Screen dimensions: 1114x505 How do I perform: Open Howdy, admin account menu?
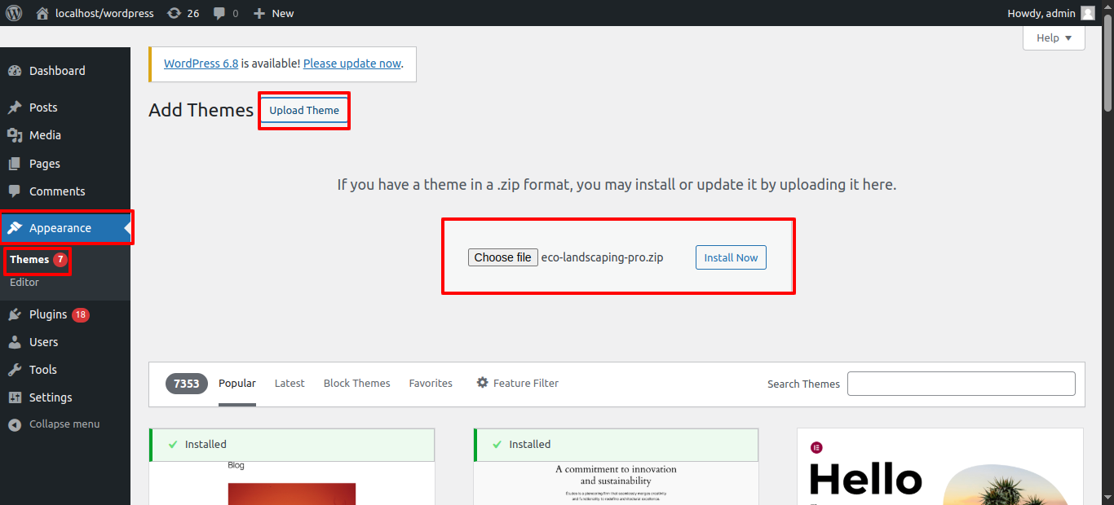point(1051,13)
